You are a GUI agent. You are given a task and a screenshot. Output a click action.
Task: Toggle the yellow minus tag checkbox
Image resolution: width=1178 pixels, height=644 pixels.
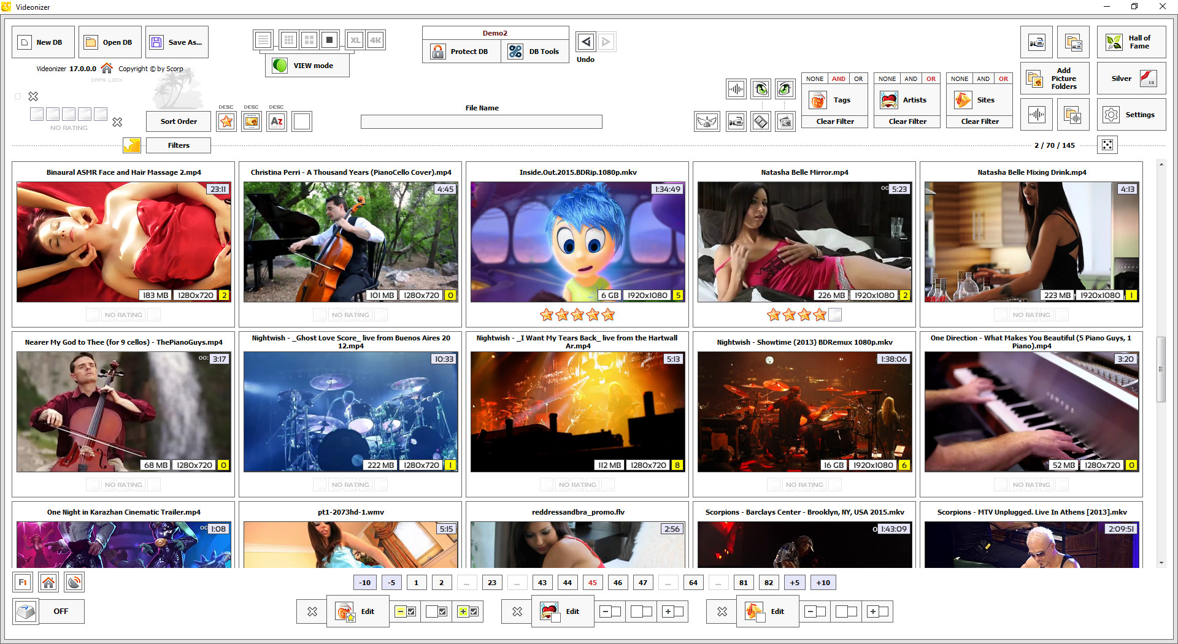tap(406, 611)
